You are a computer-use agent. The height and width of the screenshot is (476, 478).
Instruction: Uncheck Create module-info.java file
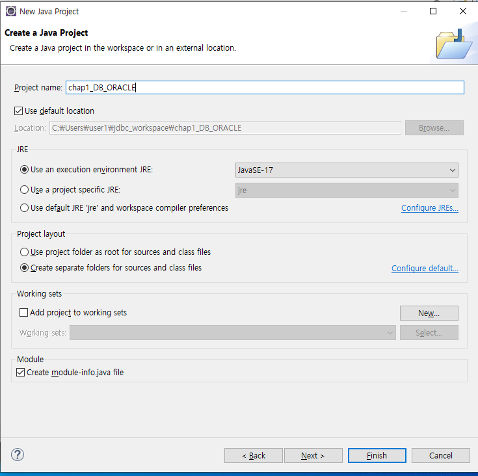[x=20, y=373]
